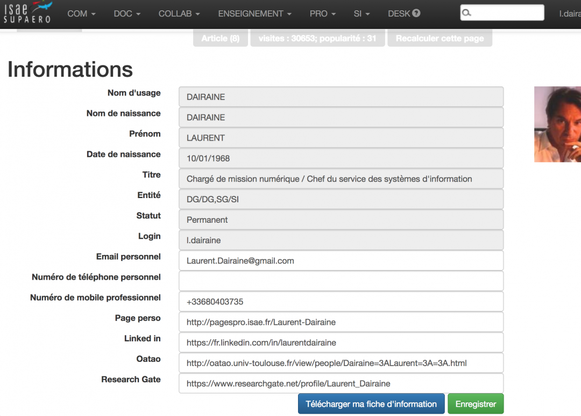Open the PRO menu
This screenshot has width=581, height=416.
click(x=322, y=14)
